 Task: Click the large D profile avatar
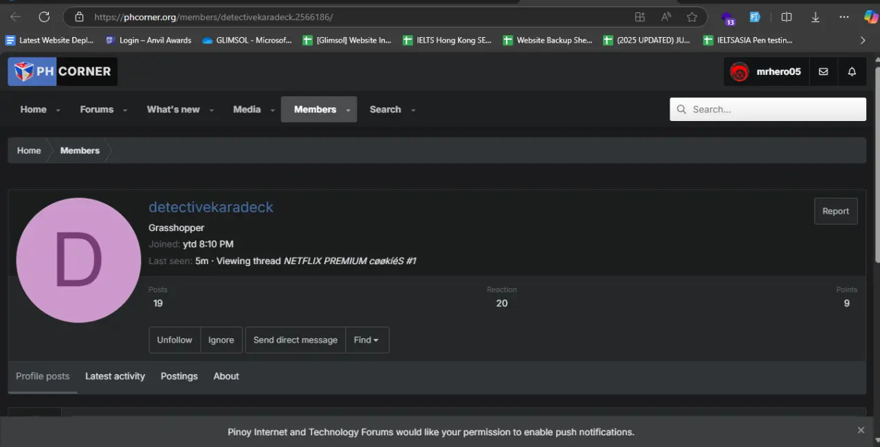coord(78,260)
